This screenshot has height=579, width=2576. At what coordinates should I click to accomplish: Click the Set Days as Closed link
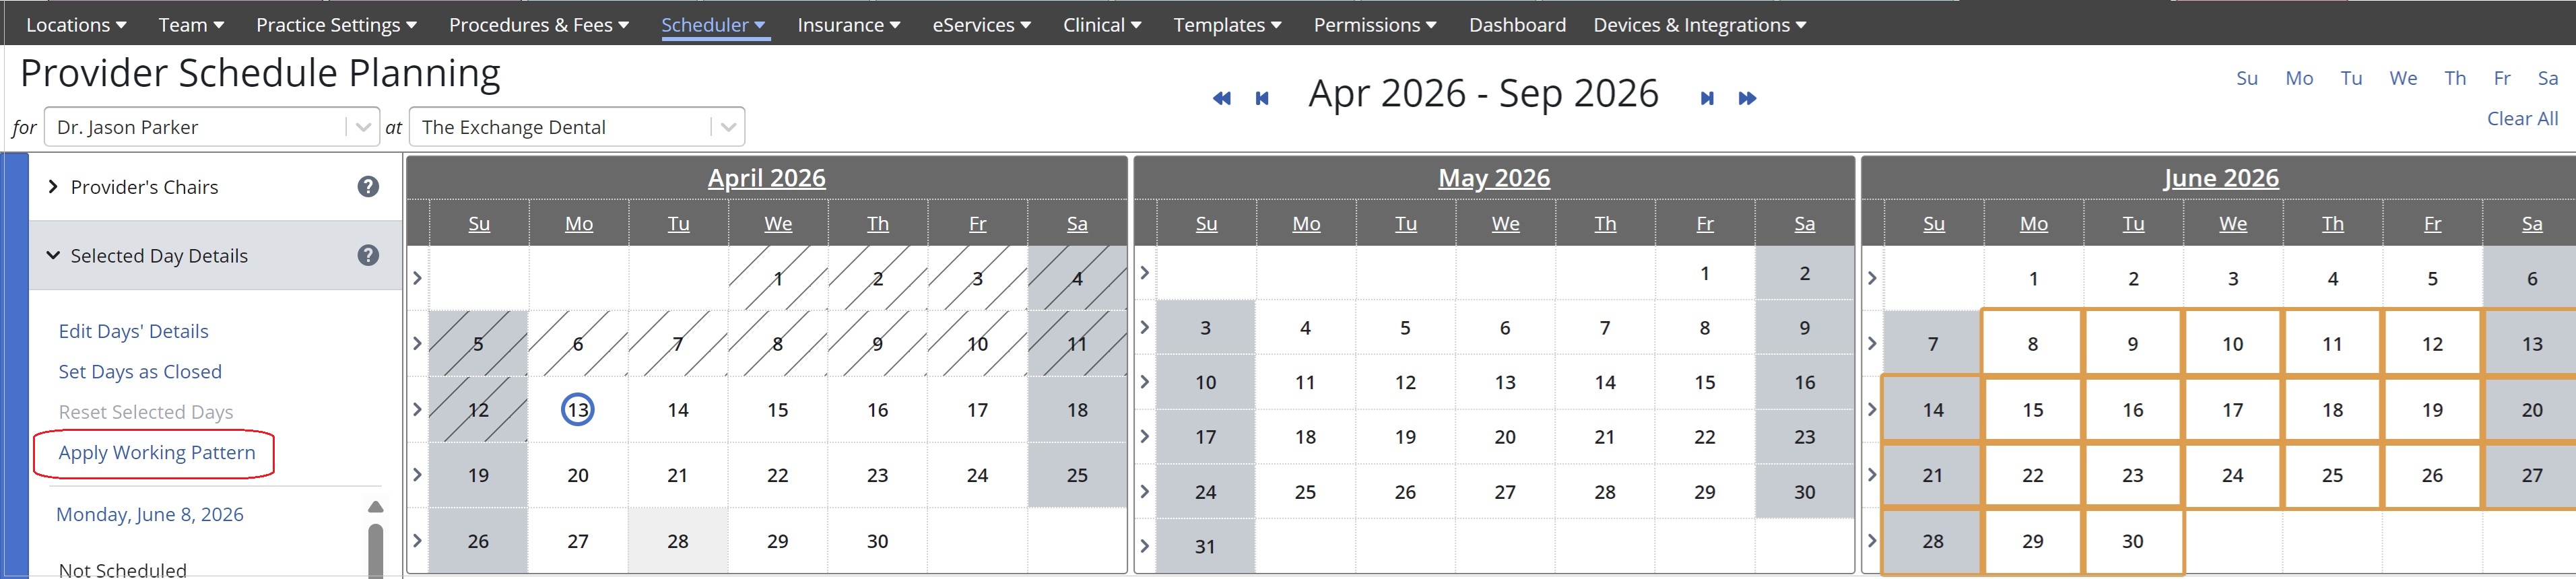tap(140, 372)
